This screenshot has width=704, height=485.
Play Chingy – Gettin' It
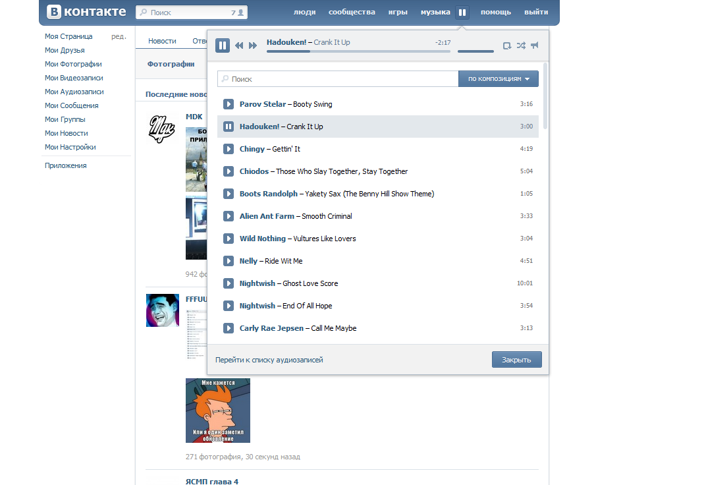click(x=229, y=149)
